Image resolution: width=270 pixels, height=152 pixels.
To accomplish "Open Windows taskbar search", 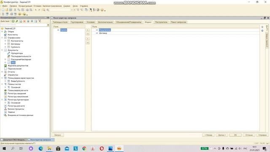I will [x=13, y=148].
